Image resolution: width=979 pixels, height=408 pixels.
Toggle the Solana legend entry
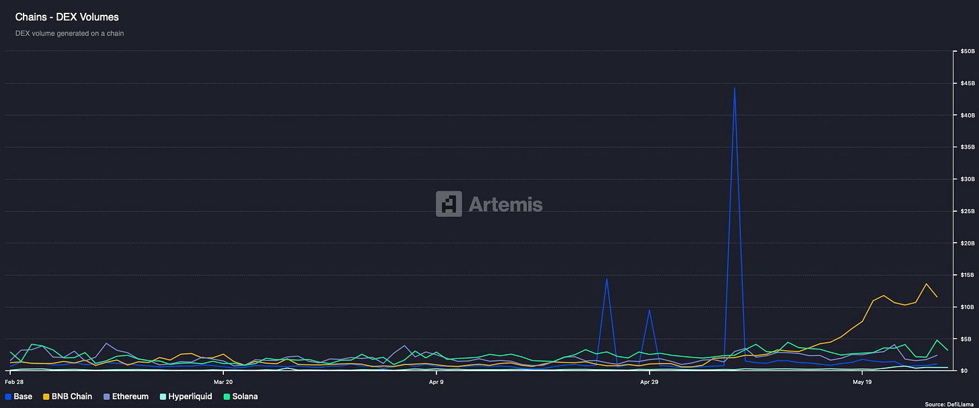240,397
